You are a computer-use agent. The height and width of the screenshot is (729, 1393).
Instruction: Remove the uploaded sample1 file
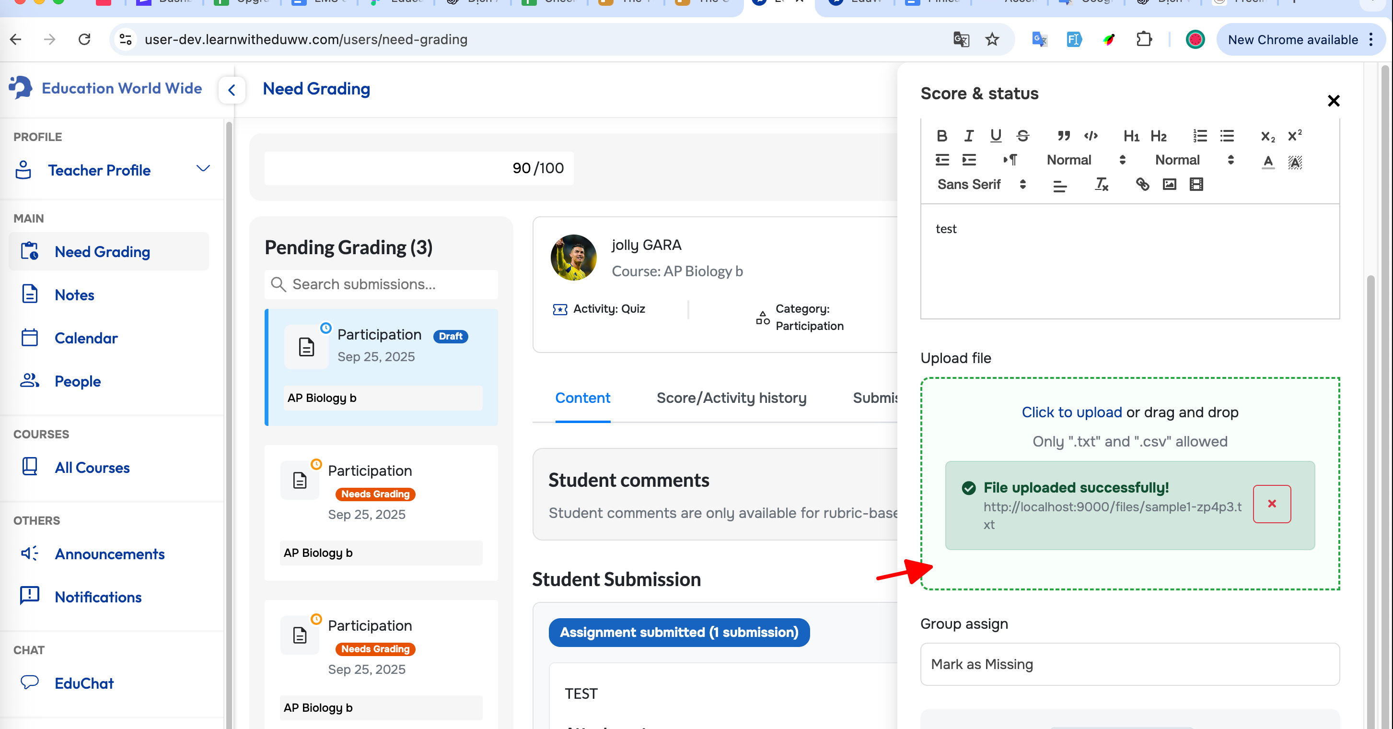tap(1271, 504)
